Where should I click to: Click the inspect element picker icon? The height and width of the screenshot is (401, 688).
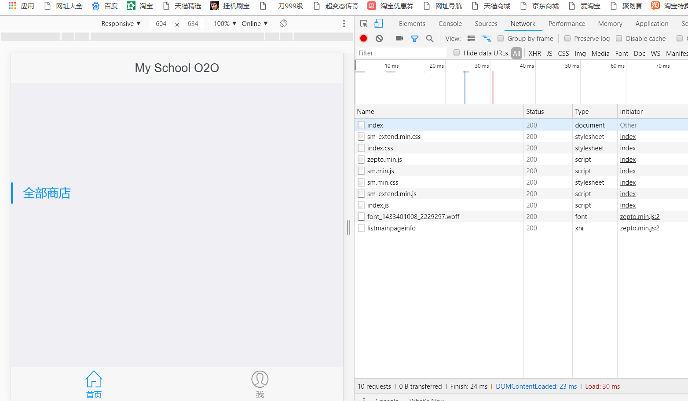click(x=364, y=24)
